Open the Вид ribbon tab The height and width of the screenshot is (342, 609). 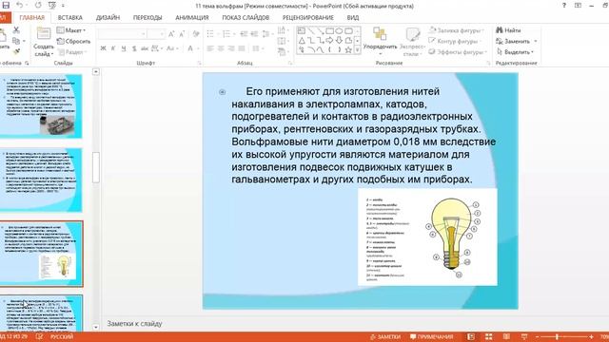[353, 17]
